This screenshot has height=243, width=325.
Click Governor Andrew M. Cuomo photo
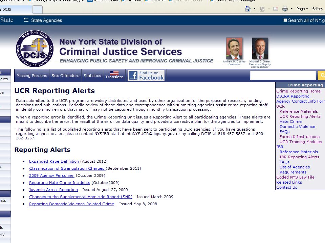(x=234, y=49)
